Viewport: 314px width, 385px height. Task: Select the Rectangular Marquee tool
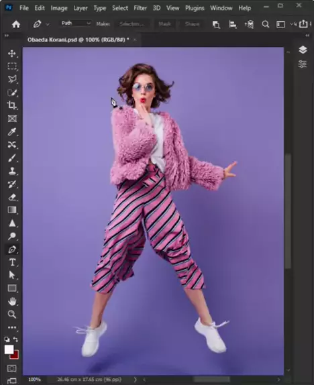(12, 66)
